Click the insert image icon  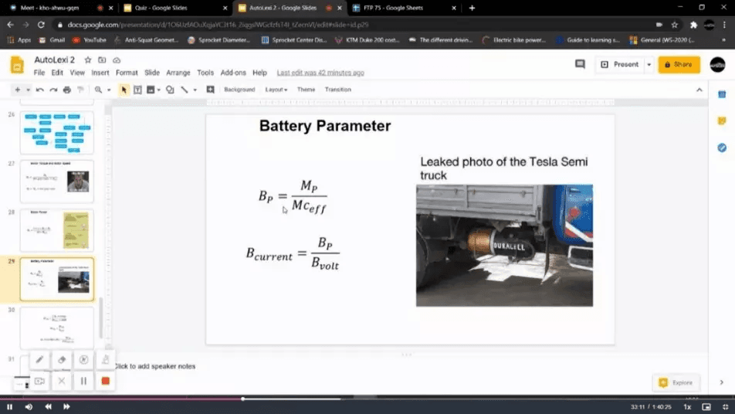click(x=151, y=90)
